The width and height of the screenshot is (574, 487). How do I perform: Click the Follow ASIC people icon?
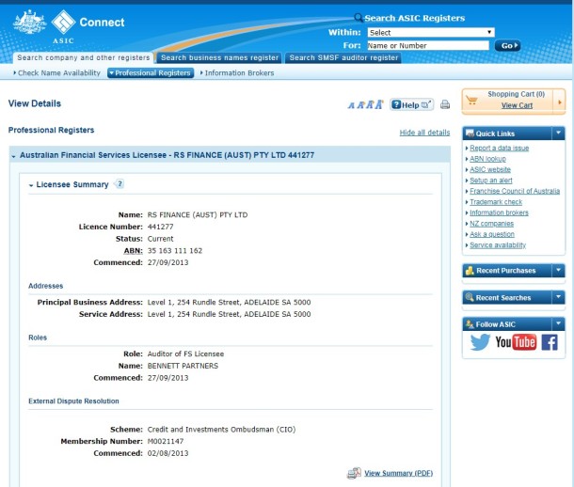470,324
